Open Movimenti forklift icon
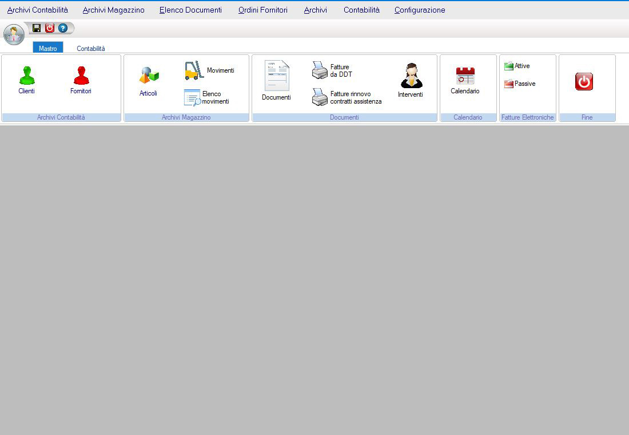This screenshot has width=629, height=435. (x=194, y=70)
